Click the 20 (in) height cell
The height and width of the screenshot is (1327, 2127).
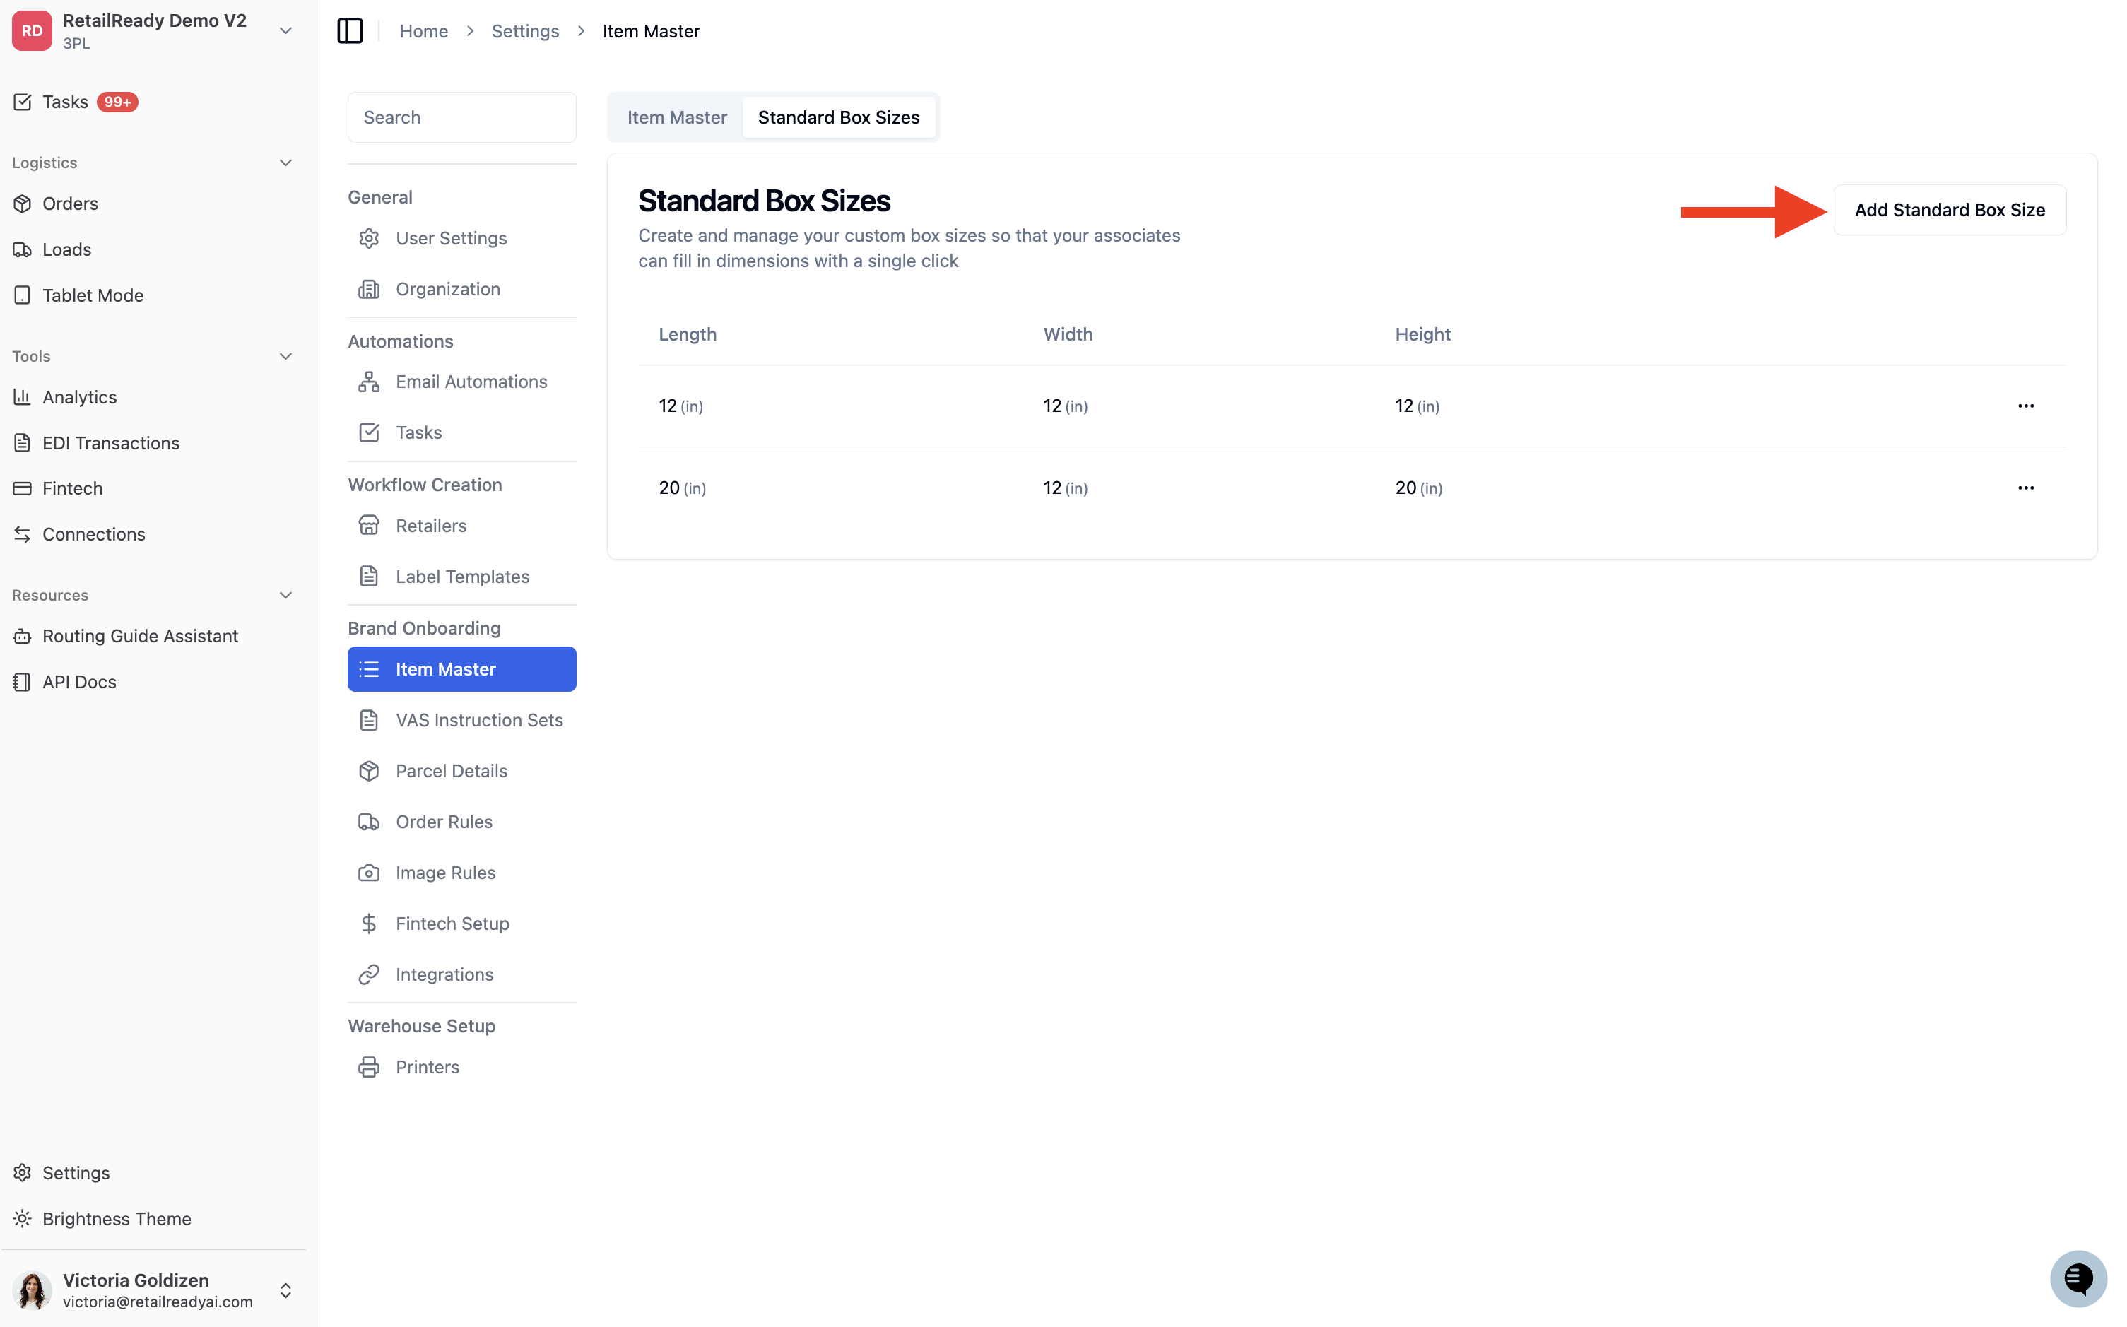click(1418, 488)
